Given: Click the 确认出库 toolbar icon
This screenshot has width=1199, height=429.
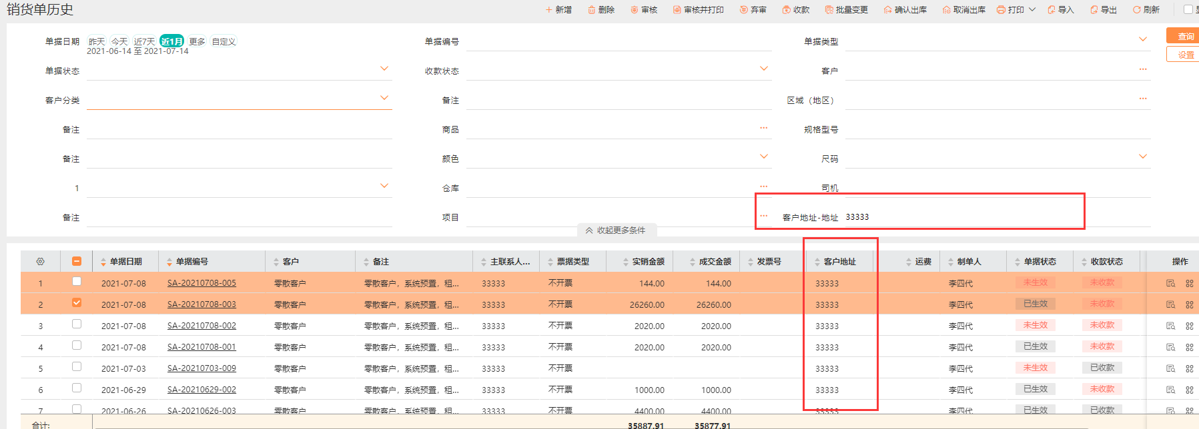Looking at the screenshot, I should coord(887,10).
